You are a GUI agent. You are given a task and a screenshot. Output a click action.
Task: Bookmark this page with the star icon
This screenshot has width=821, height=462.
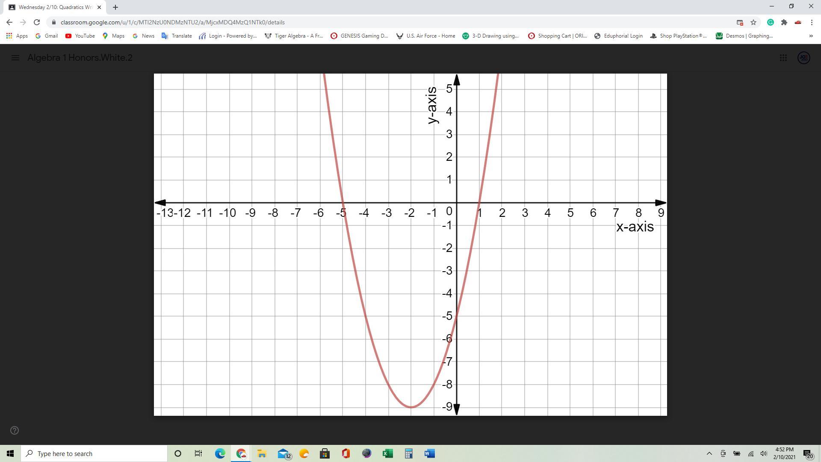(x=753, y=22)
